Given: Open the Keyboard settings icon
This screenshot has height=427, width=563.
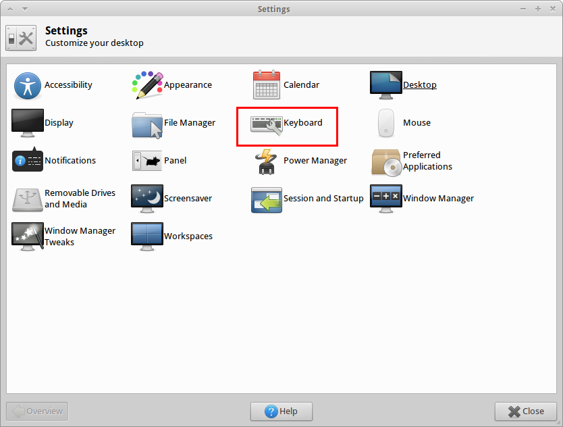Looking at the screenshot, I should pyautogui.click(x=267, y=125).
